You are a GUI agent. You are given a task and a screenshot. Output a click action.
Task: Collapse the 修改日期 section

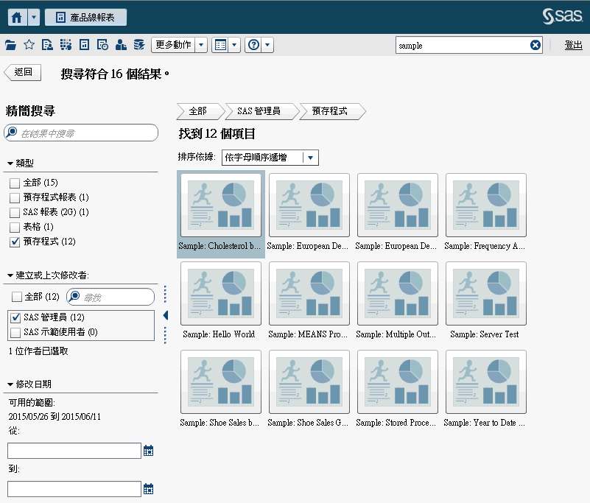point(10,383)
